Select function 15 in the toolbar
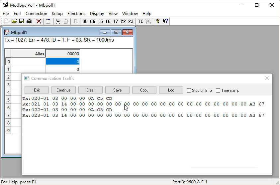 pos(100,21)
